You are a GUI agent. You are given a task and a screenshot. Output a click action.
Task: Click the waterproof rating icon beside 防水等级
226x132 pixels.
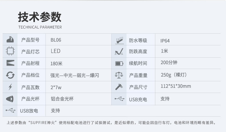tap(119, 40)
